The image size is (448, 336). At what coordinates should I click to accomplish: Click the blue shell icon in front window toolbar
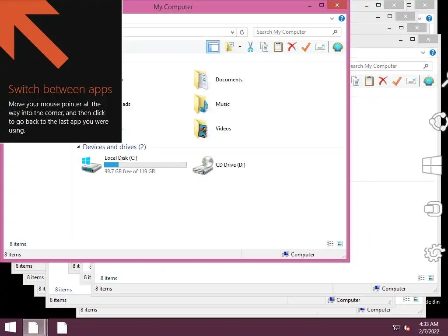[337, 47]
